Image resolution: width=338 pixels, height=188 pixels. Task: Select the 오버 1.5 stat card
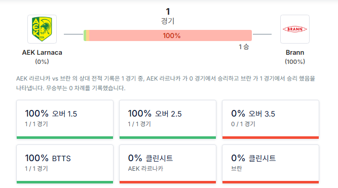click(65, 119)
